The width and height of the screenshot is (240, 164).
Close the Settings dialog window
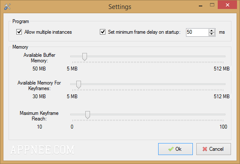tap(227, 5)
